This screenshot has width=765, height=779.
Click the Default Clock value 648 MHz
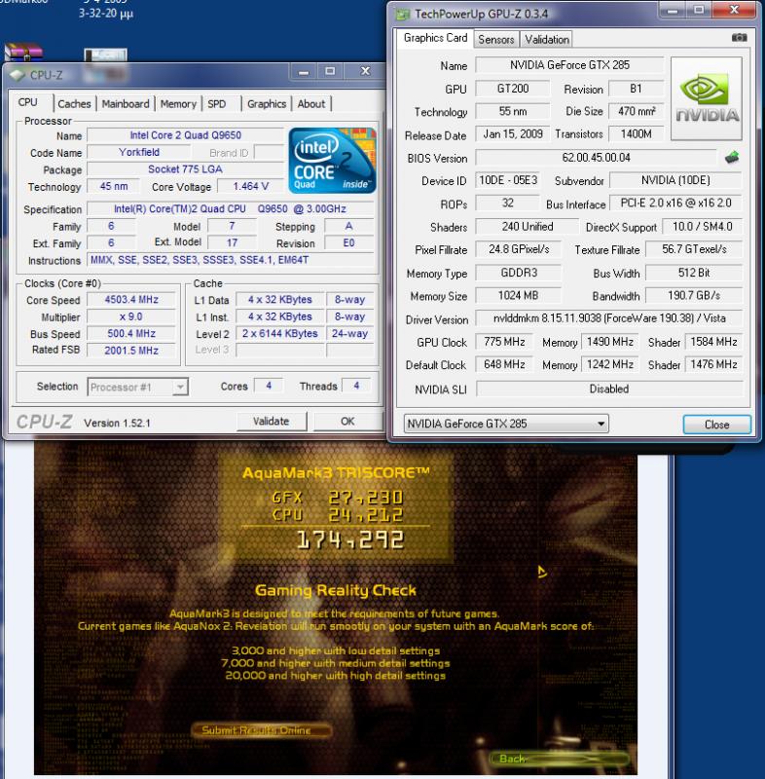tap(504, 364)
